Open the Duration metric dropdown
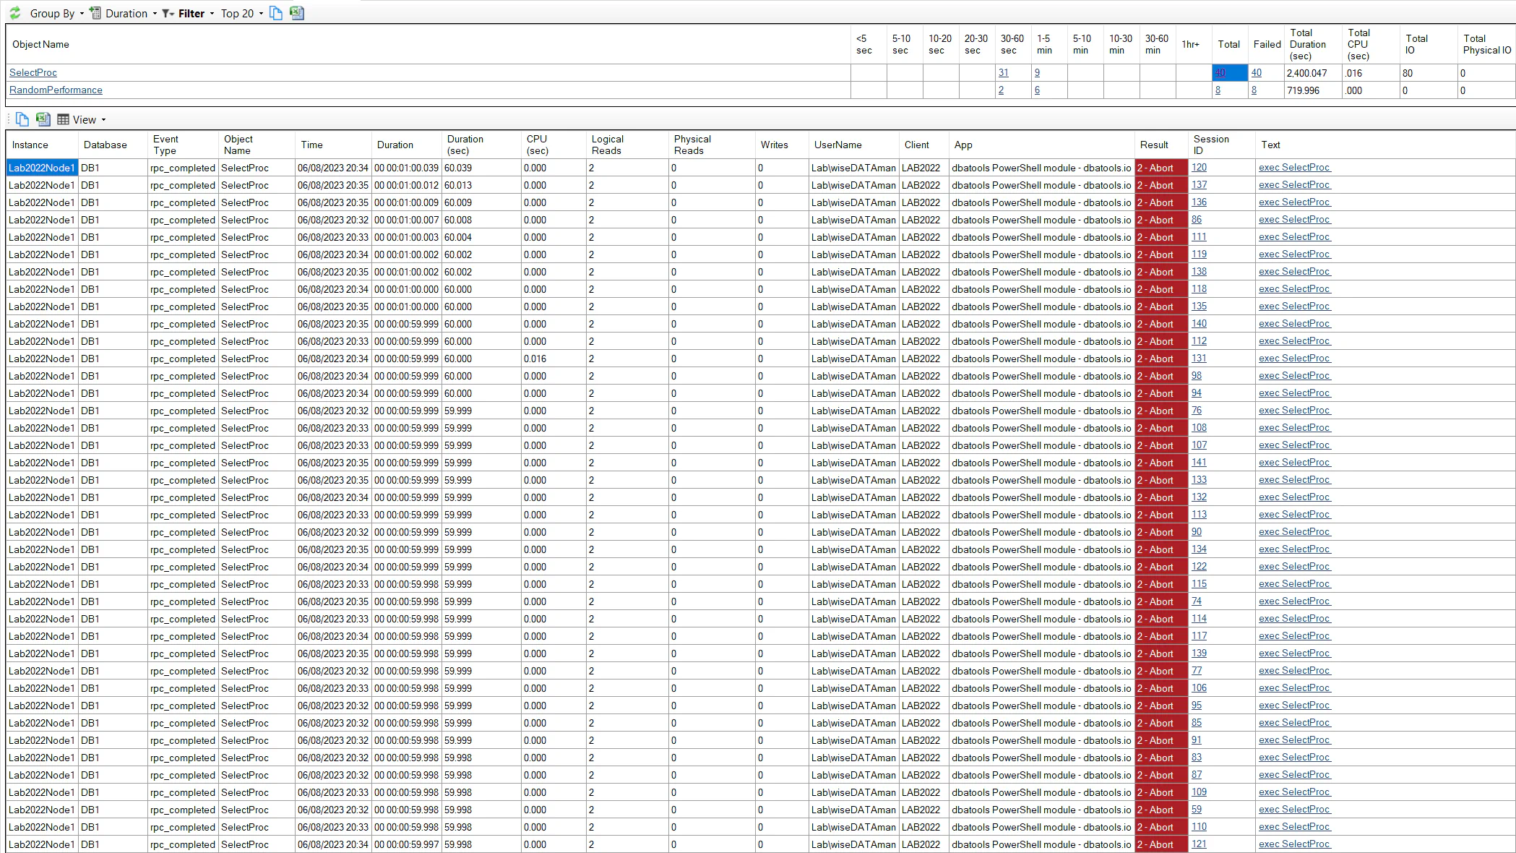 pyautogui.click(x=131, y=13)
